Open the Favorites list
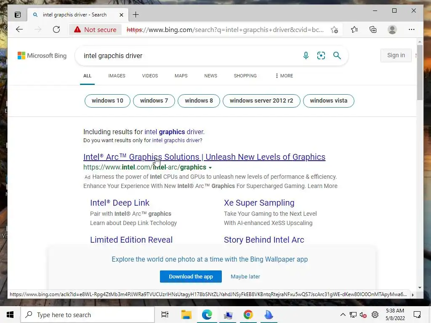 tap(354, 29)
